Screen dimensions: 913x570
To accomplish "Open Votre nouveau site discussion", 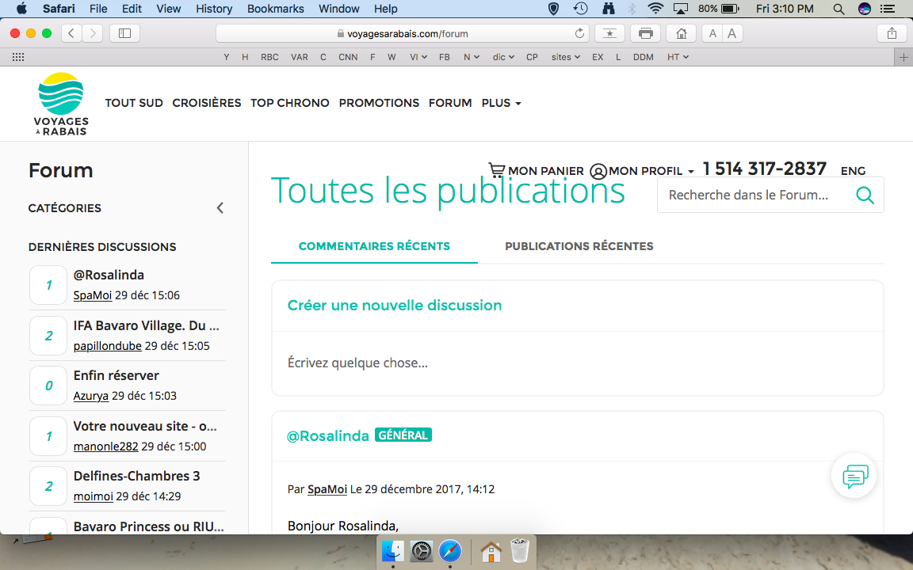I will (x=145, y=427).
